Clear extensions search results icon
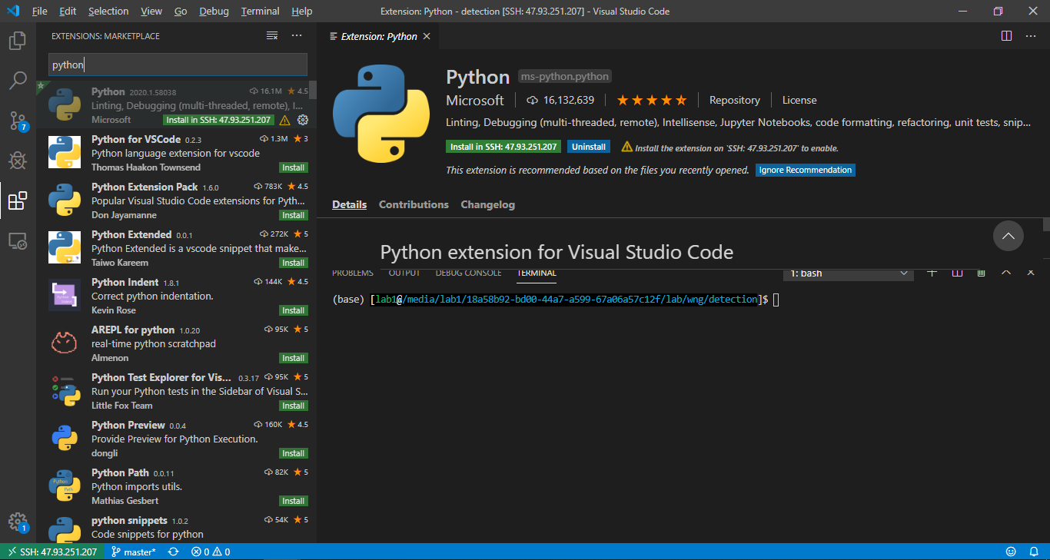 click(x=272, y=36)
